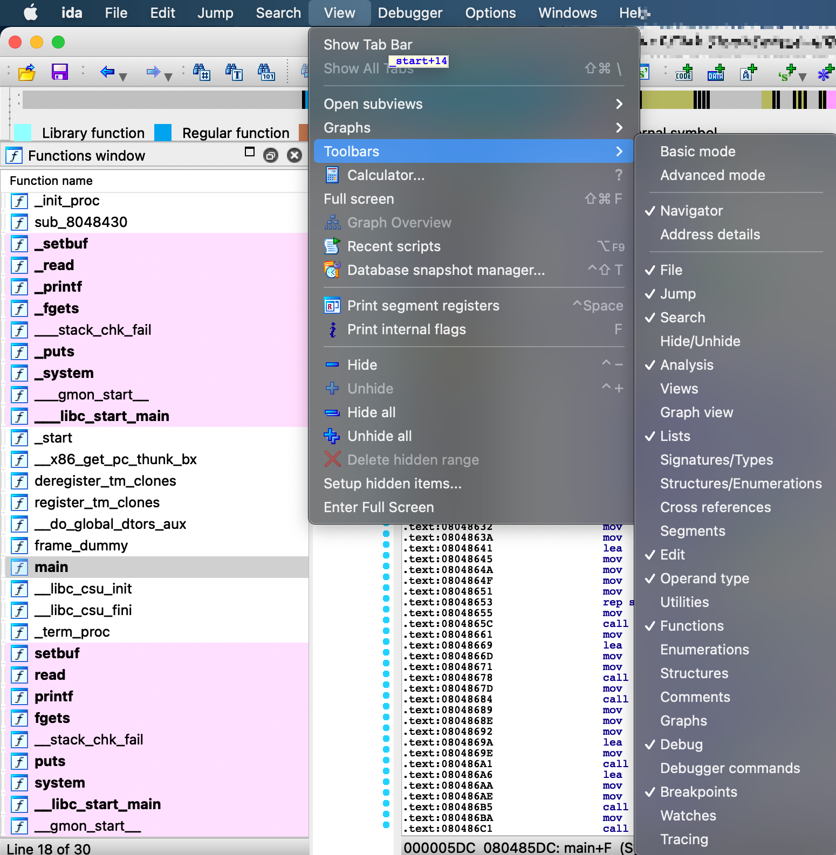Open Recent scripts entry
Viewport: 836px width, 855px height.
click(473, 246)
